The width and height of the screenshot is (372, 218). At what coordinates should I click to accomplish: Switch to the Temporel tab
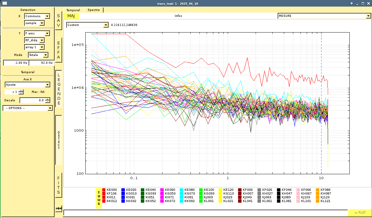[73, 10]
